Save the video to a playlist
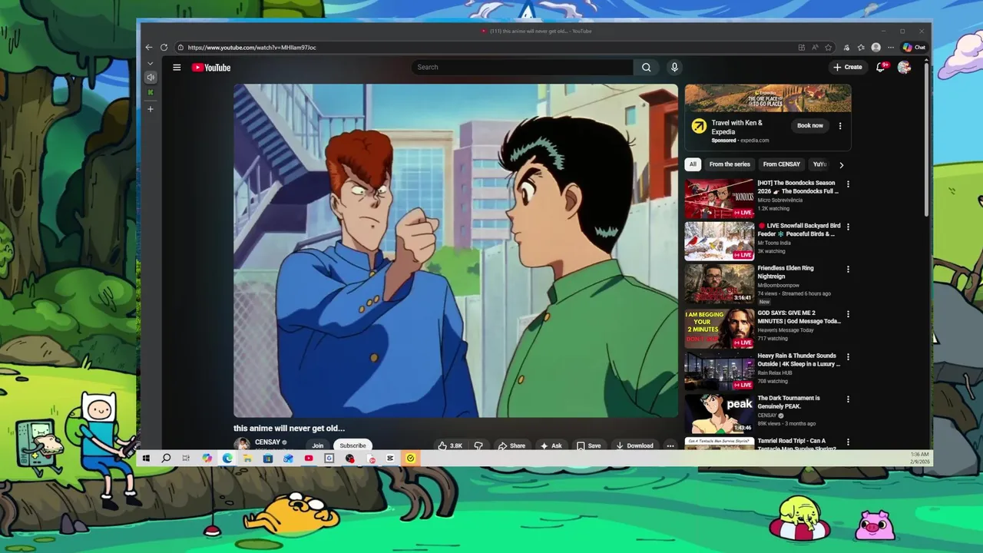 tap(589, 445)
